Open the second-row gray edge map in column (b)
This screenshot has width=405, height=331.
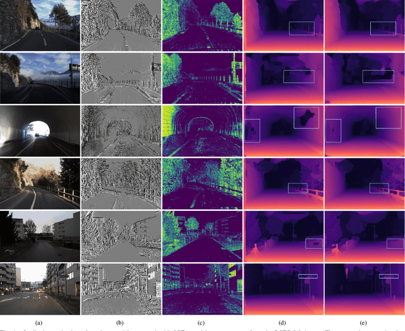coord(121,78)
